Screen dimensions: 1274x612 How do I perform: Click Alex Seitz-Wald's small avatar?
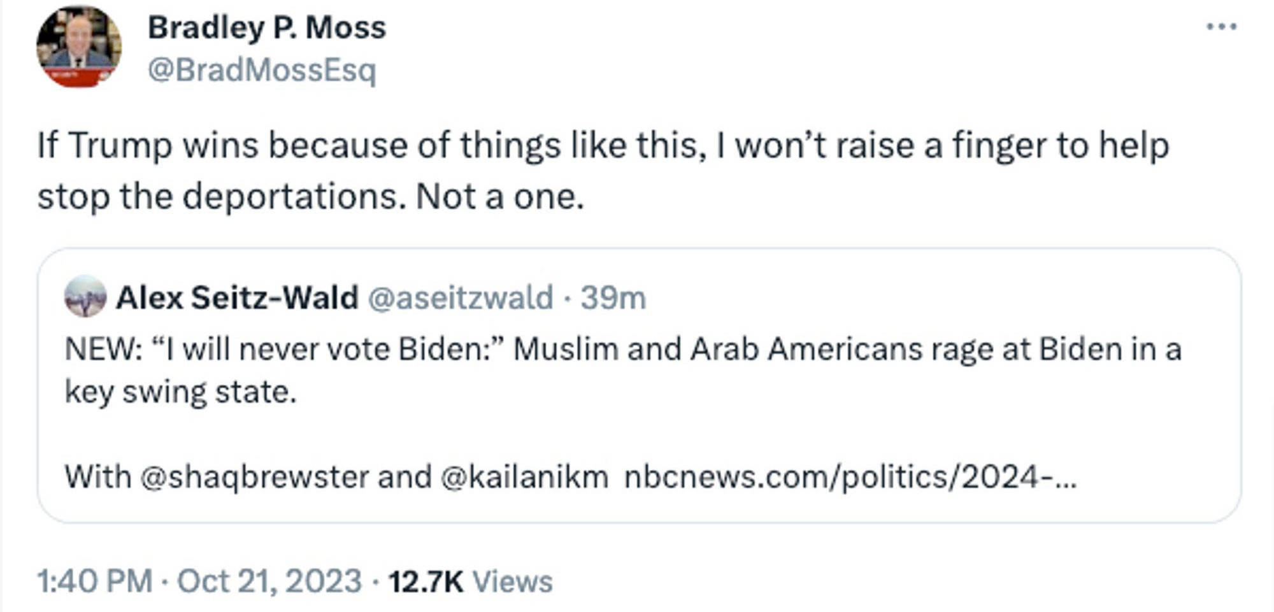point(85,297)
